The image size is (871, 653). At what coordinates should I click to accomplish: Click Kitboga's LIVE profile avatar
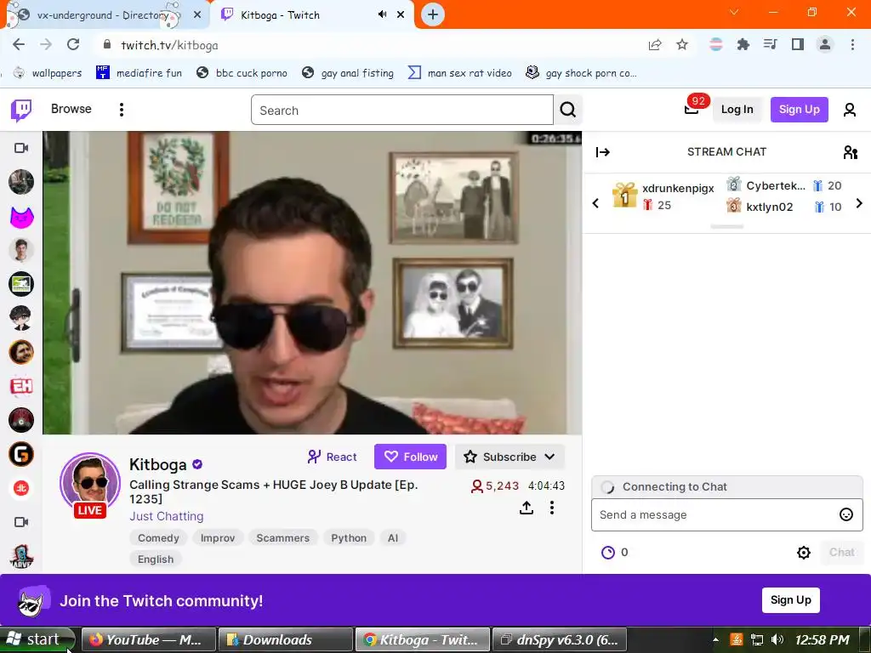[90, 484]
